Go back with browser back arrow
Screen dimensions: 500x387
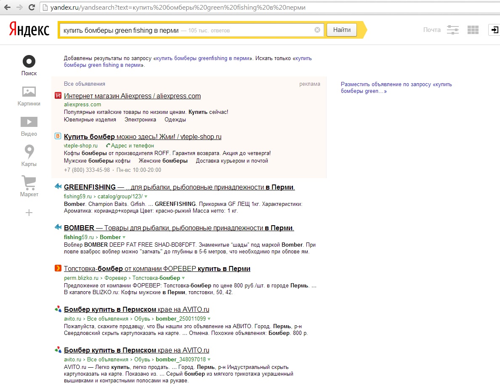(7, 7)
